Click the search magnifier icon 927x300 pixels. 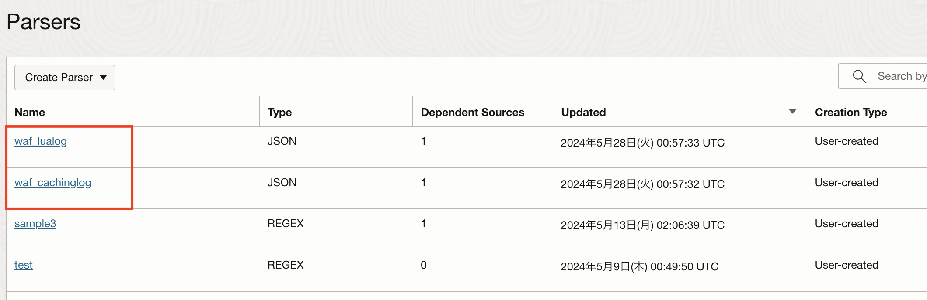(x=859, y=76)
